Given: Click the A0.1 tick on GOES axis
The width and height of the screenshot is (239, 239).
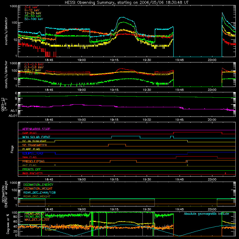Looking at the screenshot, I should [x=14, y=111].
